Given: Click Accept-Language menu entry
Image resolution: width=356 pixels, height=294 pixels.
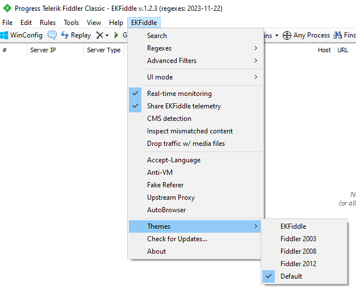Looking at the screenshot, I should [195, 160].
